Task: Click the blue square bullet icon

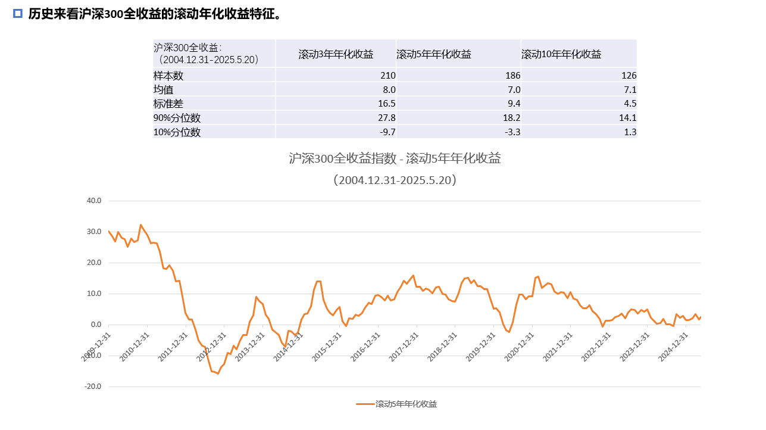Action: 18,13
